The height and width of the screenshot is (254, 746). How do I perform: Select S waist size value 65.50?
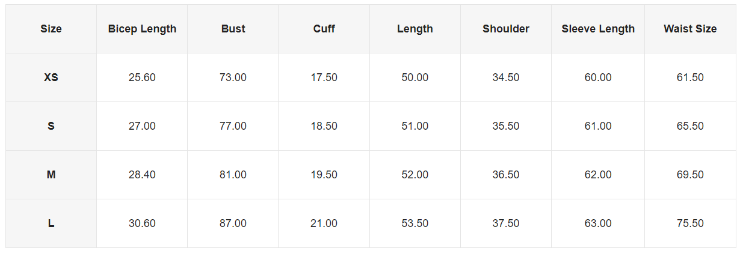(690, 126)
